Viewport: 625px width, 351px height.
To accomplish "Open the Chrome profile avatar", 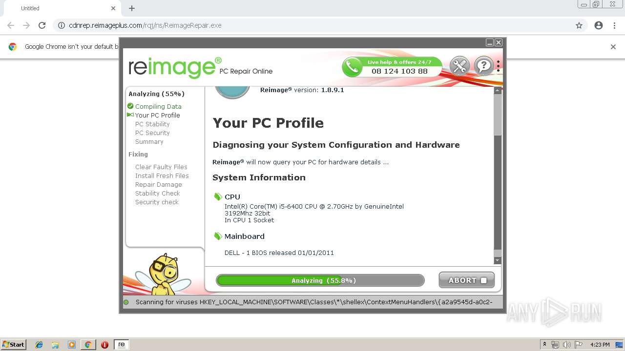I will point(599,25).
